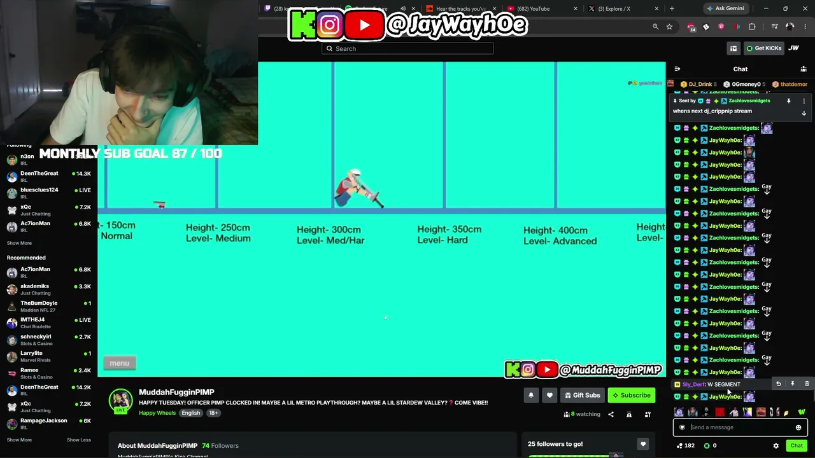Open a new browser tab
The image size is (815, 458).
[672, 8]
